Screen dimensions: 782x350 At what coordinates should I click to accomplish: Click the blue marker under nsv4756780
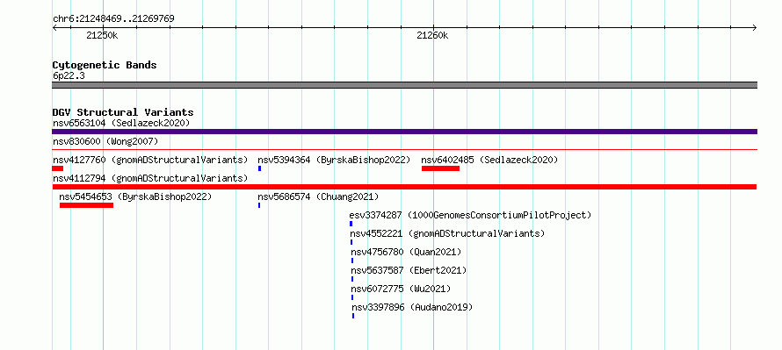[352, 261]
